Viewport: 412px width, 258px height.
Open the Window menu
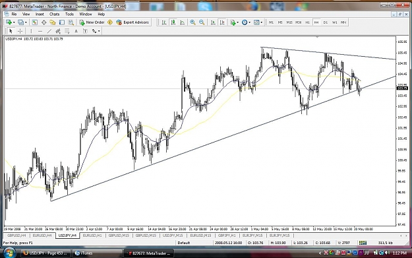[86, 15]
